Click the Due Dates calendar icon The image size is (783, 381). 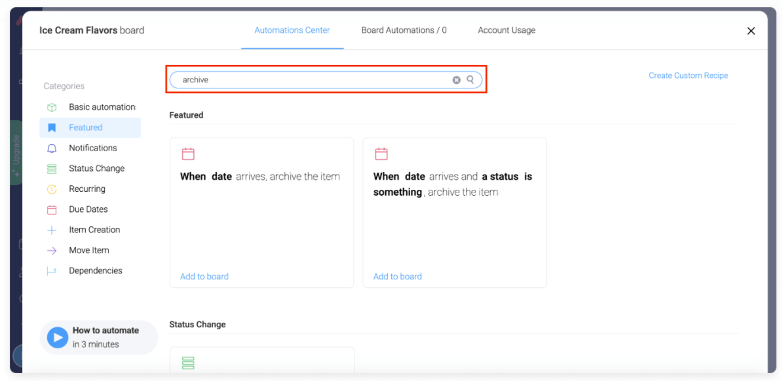click(52, 210)
